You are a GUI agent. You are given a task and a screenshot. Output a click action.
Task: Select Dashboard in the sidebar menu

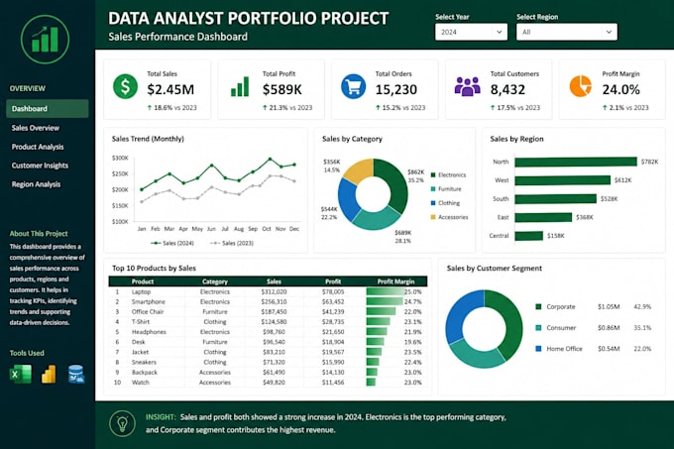48,109
